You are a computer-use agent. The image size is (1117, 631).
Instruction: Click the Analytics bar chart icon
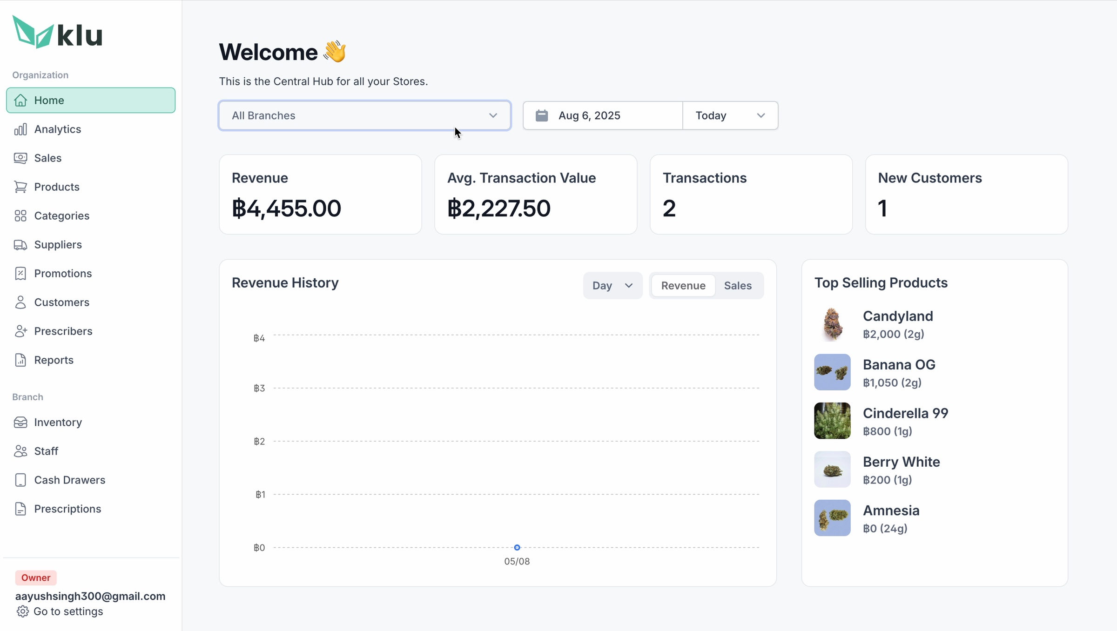coord(20,129)
